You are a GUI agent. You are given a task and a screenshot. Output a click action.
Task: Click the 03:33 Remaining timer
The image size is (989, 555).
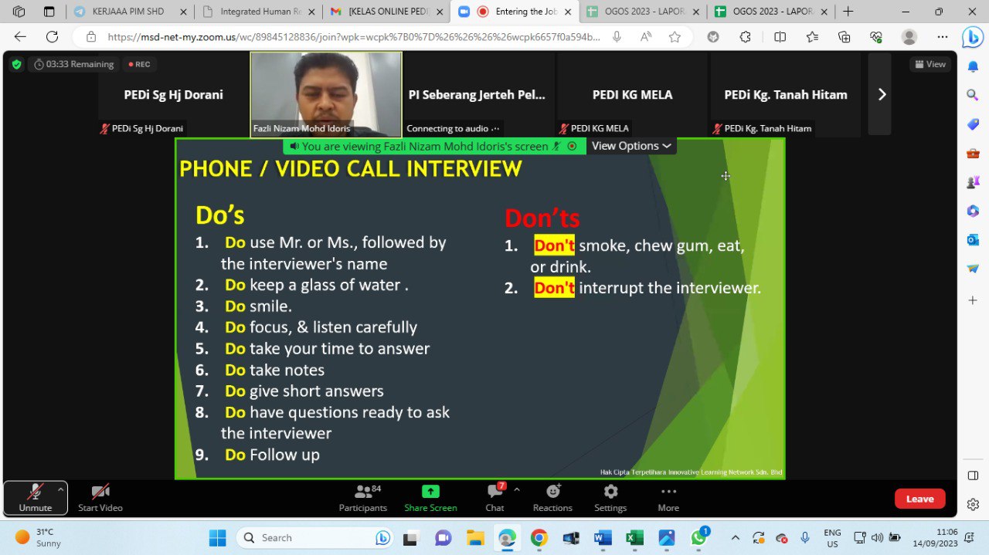pyautogui.click(x=74, y=64)
